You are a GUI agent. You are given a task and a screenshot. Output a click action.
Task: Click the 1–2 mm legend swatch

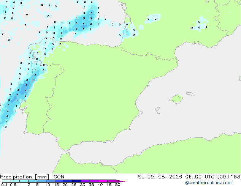point(24,181)
